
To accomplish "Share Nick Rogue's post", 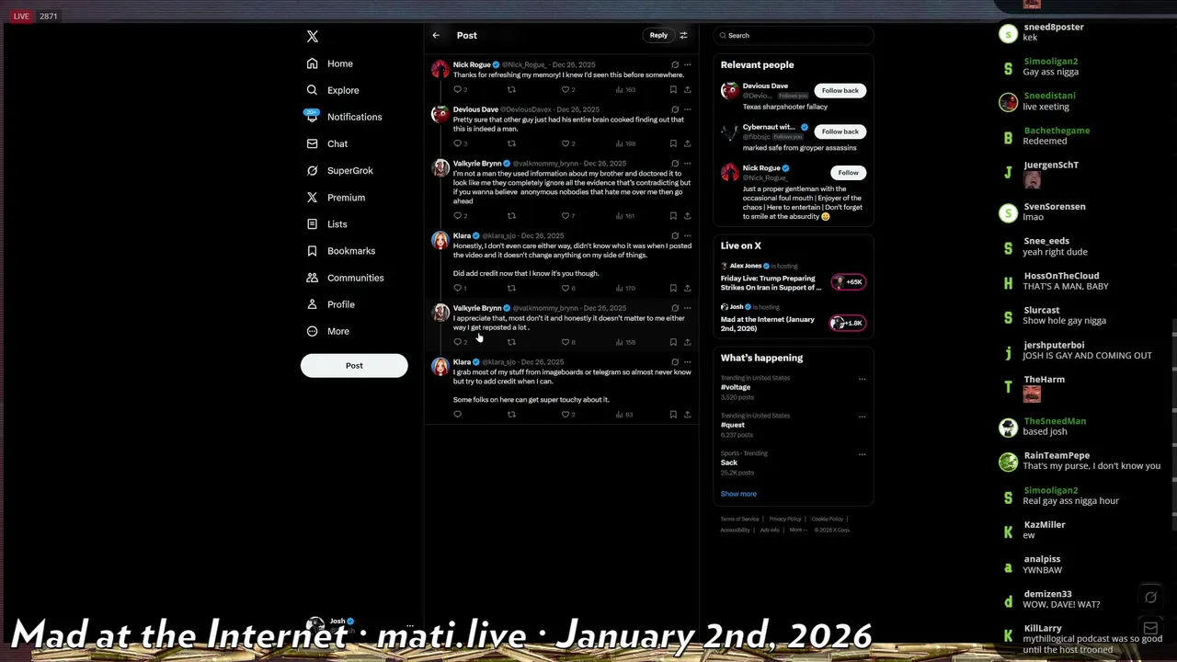I will tap(687, 89).
